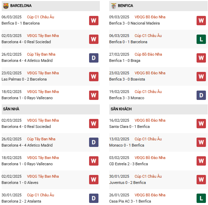Click the 13/02/2025 match date
Viewport: 208px width, 205px height.
click(119, 139)
